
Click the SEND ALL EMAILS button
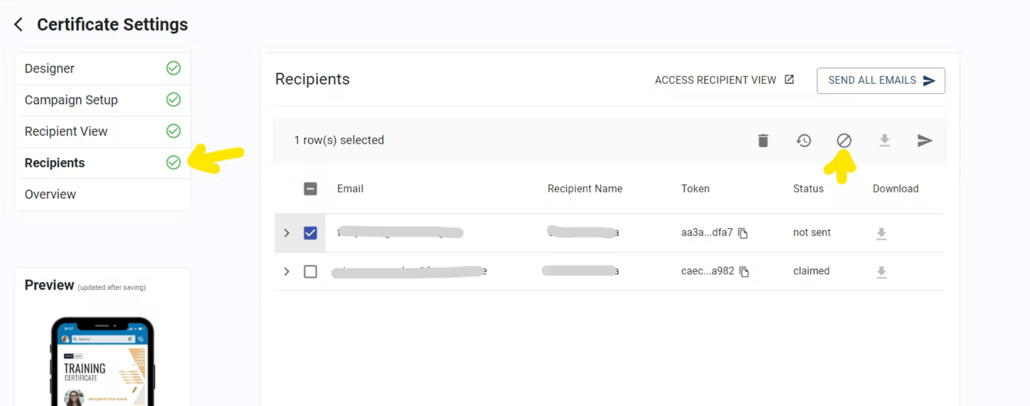point(881,80)
